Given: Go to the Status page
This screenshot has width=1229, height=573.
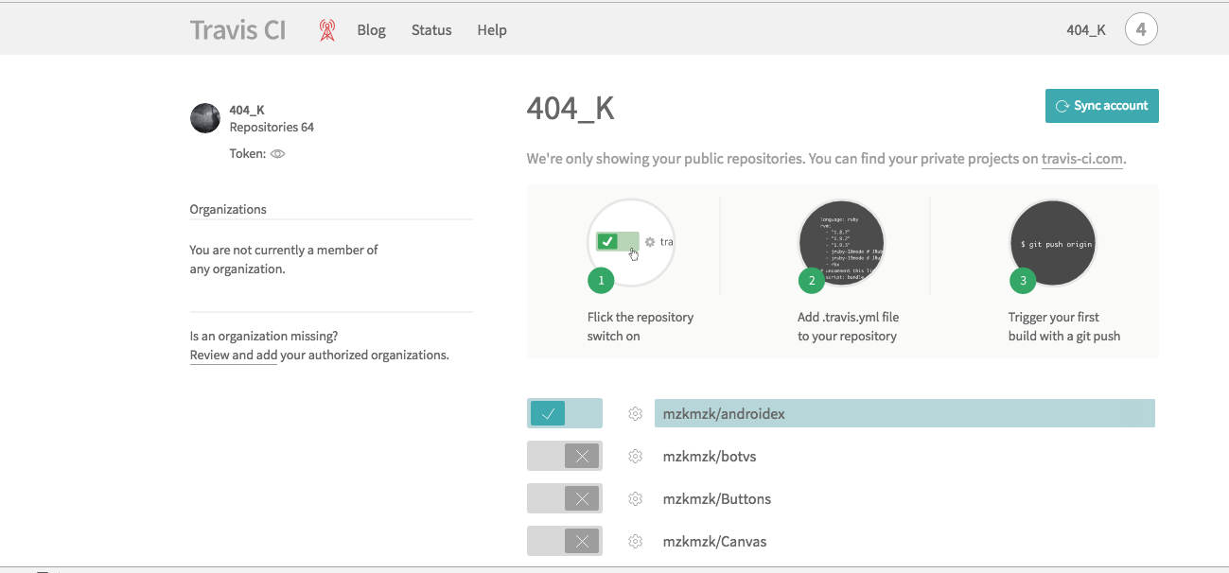Looking at the screenshot, I should click(431, 30).
